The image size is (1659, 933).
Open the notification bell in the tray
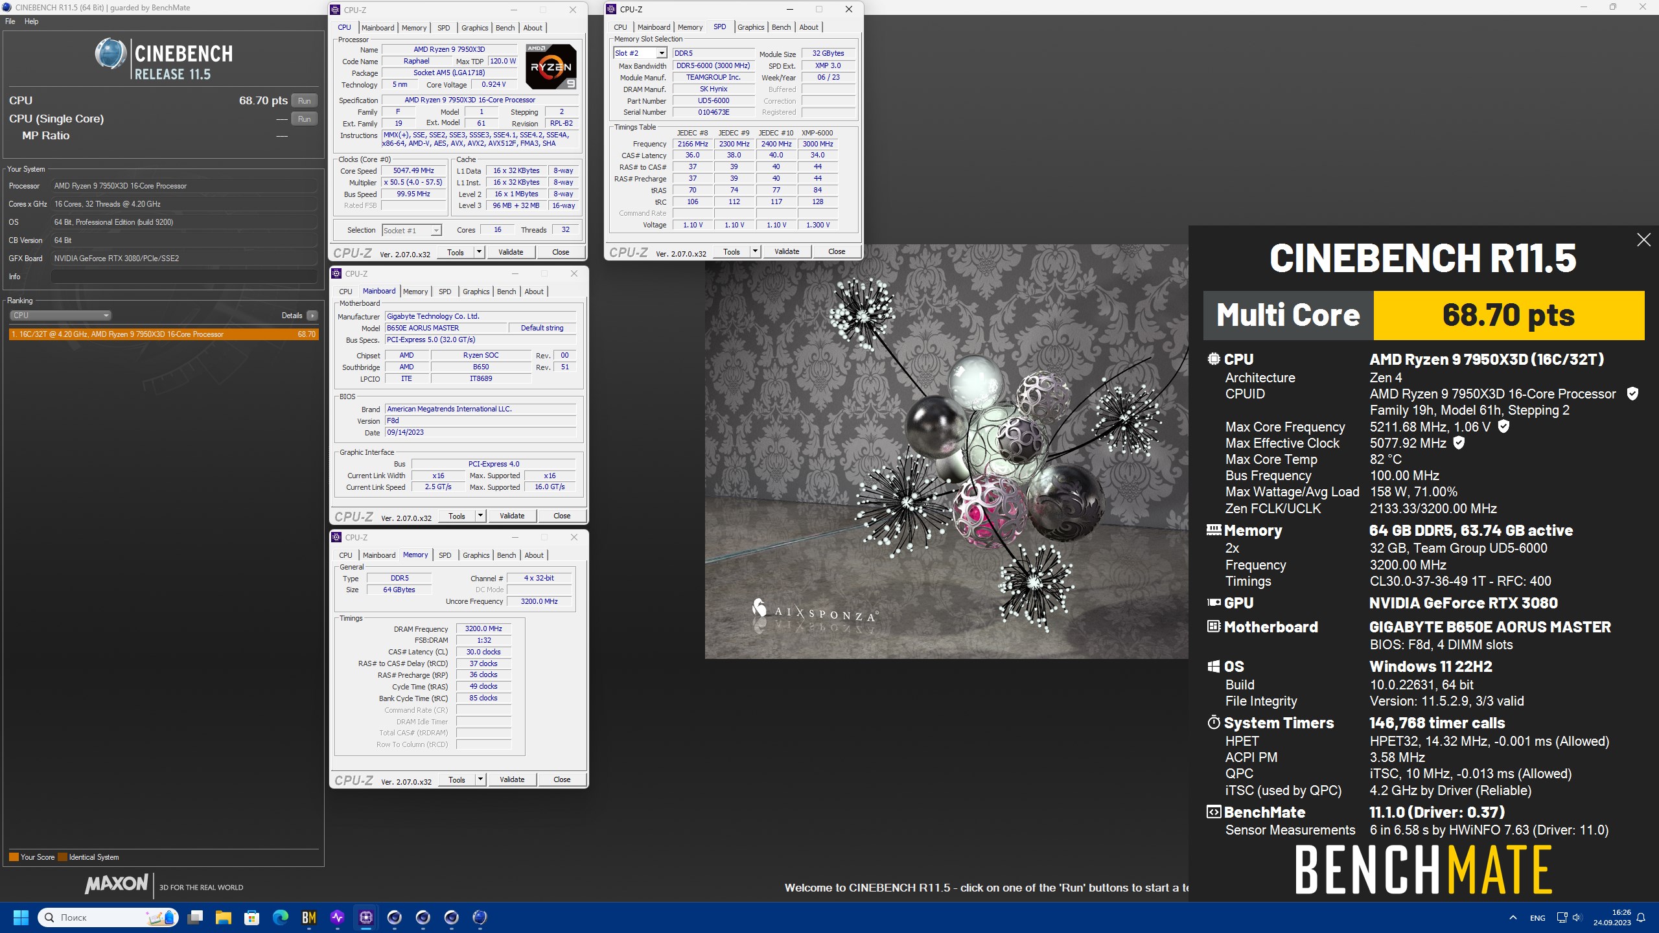[x=1642, y=917]
